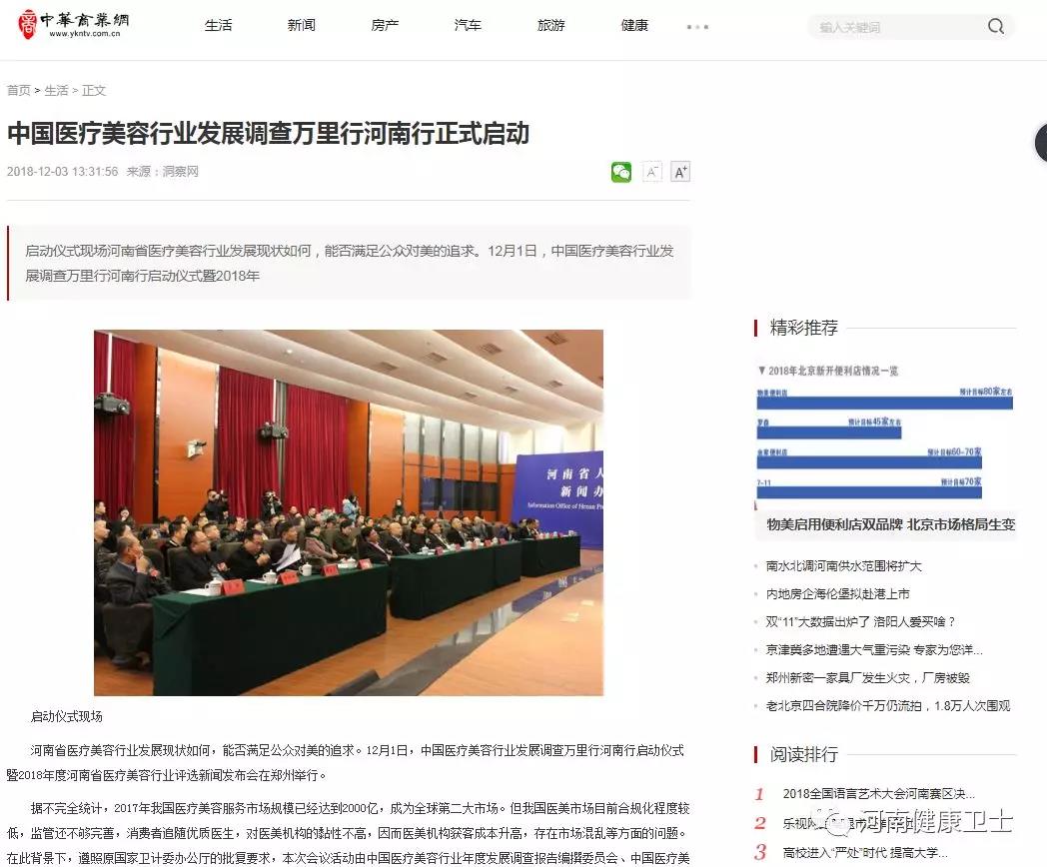This screenshot has height=867, width=1047.
Task: Click 生活 in the breadcrumb trail
Action: [56, 91]
